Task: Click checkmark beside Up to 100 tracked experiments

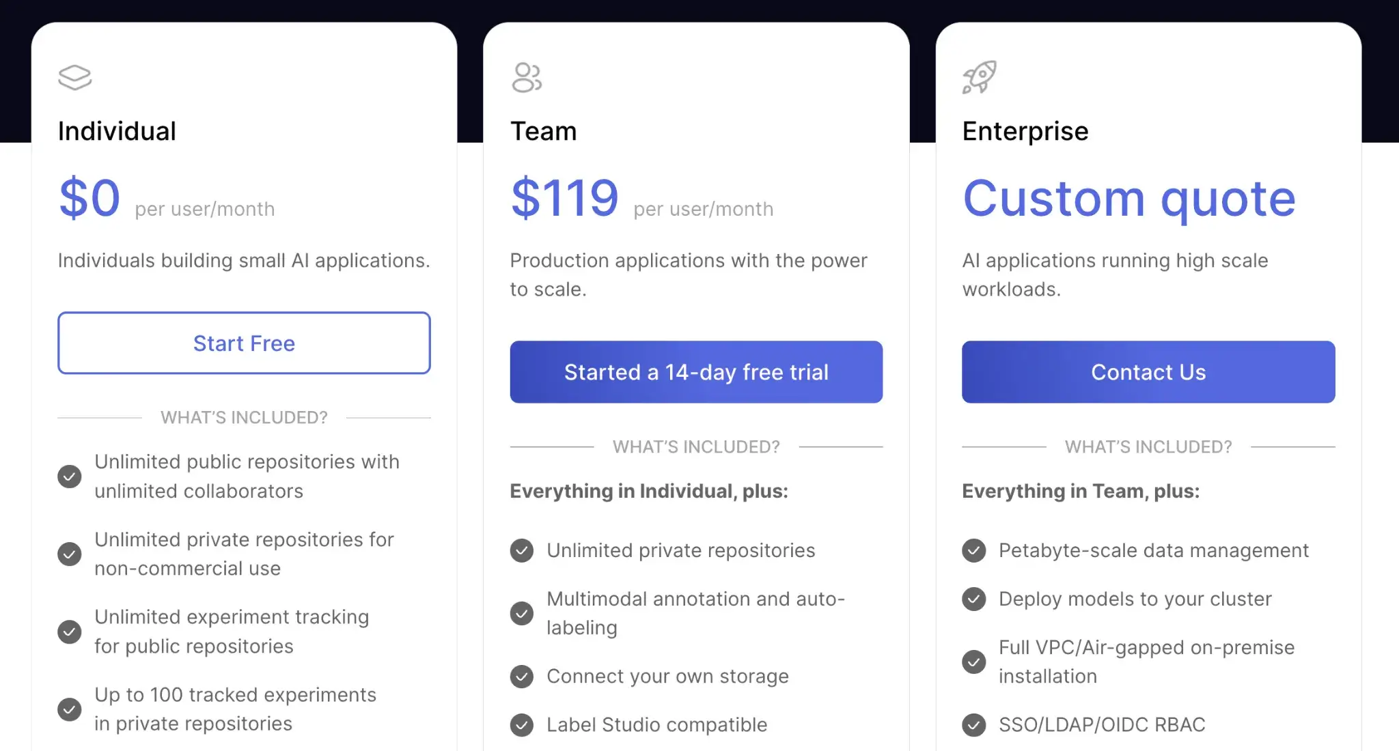Action: (x=69, y=709)
